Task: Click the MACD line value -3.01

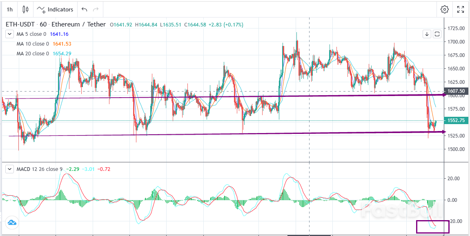Action: (x=89, y=169)
